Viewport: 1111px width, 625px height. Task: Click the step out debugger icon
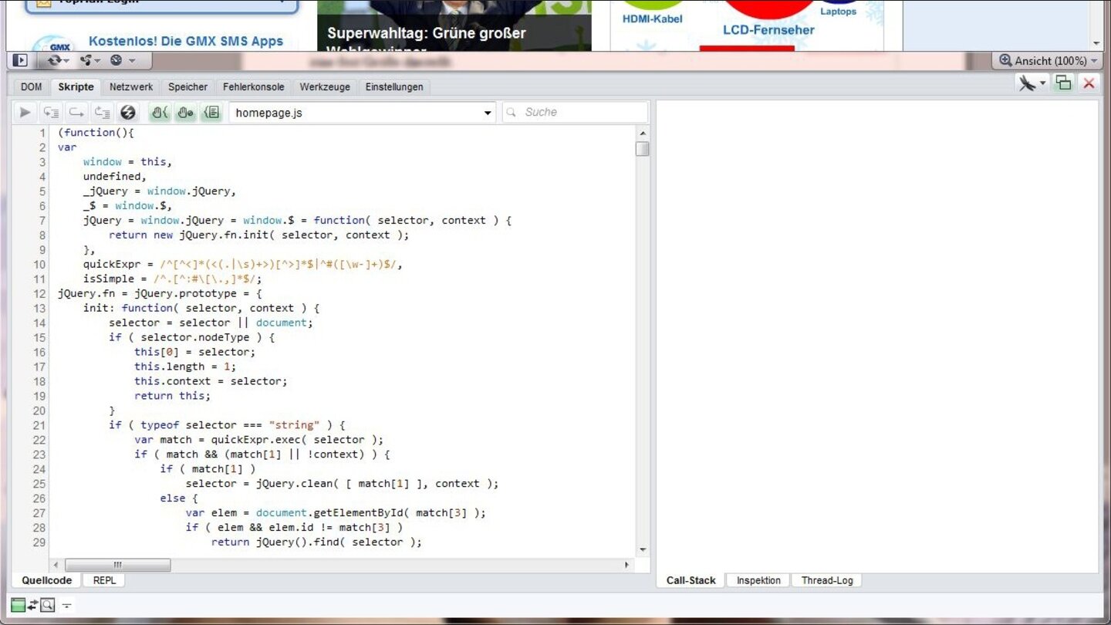(x=102, y=113)
